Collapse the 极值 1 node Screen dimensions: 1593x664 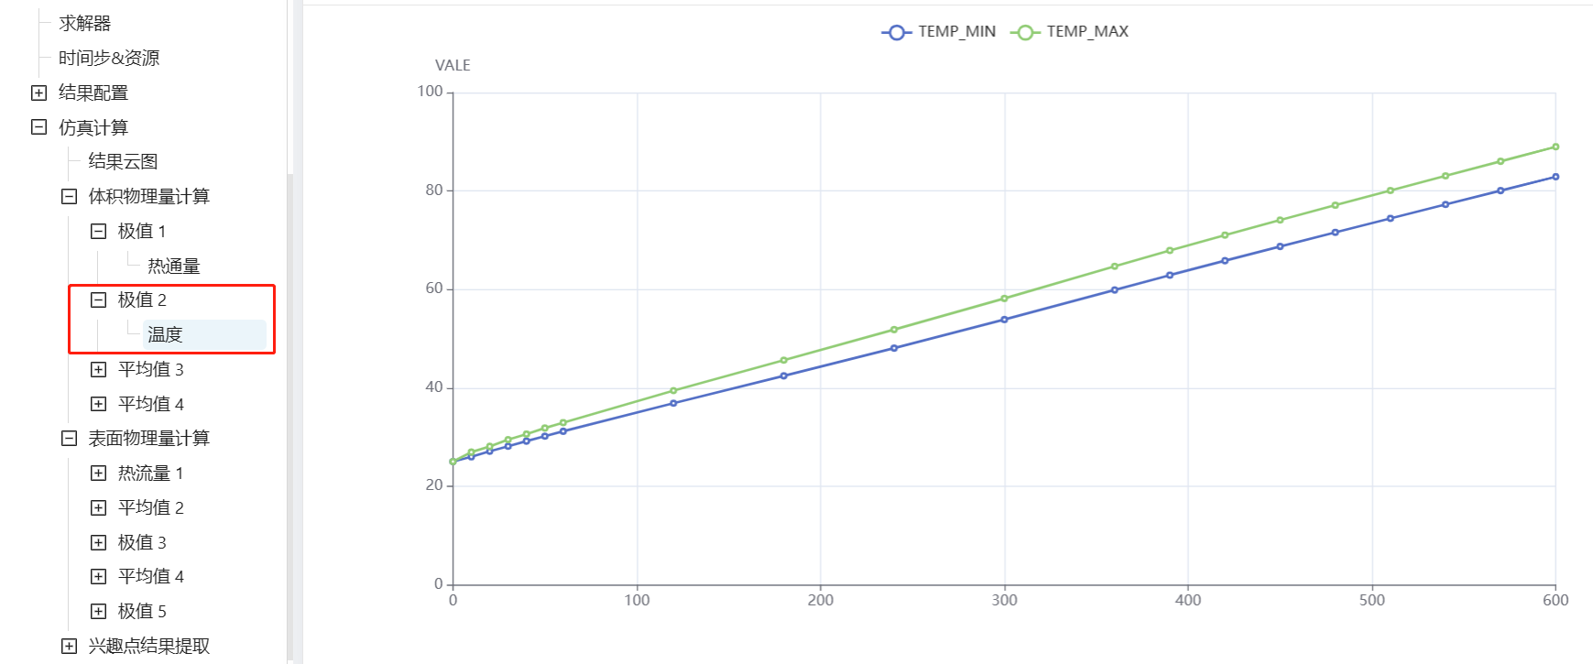(x=98, y=231)
